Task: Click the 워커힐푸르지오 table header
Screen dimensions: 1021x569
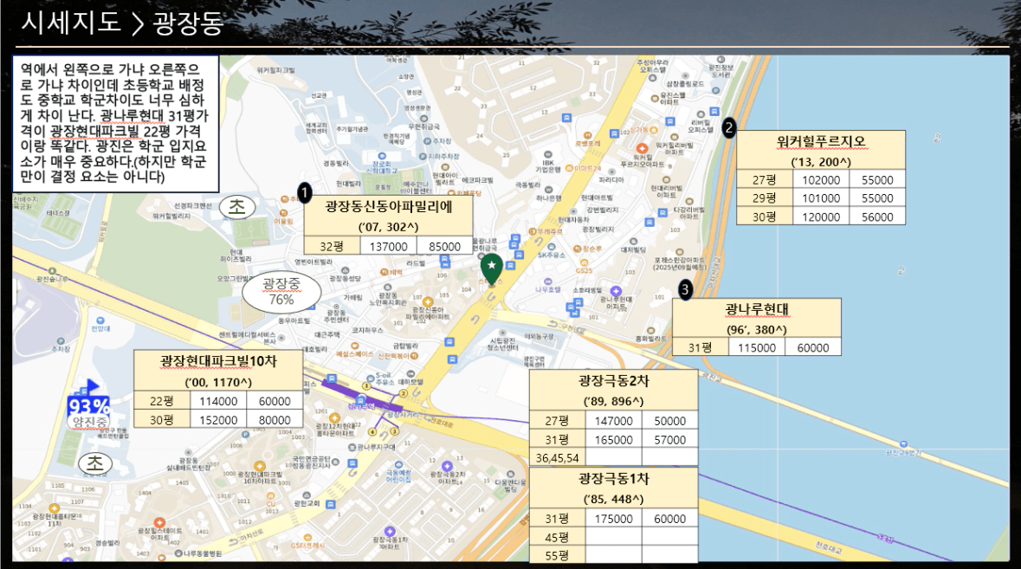Action: [x=820, y=141]
